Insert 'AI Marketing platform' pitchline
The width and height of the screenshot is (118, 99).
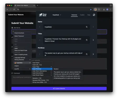[67, 78]
